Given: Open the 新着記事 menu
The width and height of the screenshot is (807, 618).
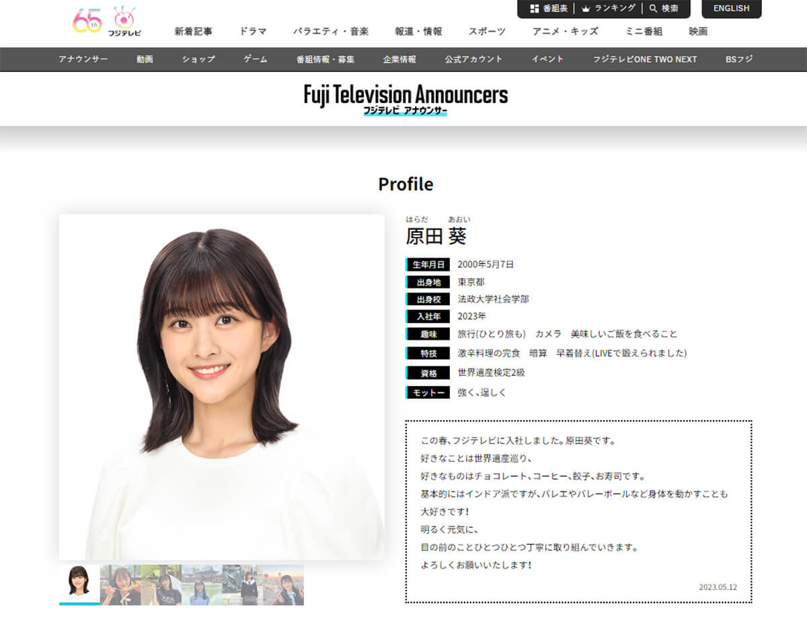Looking at the screenshot, I should click(193, 31).
